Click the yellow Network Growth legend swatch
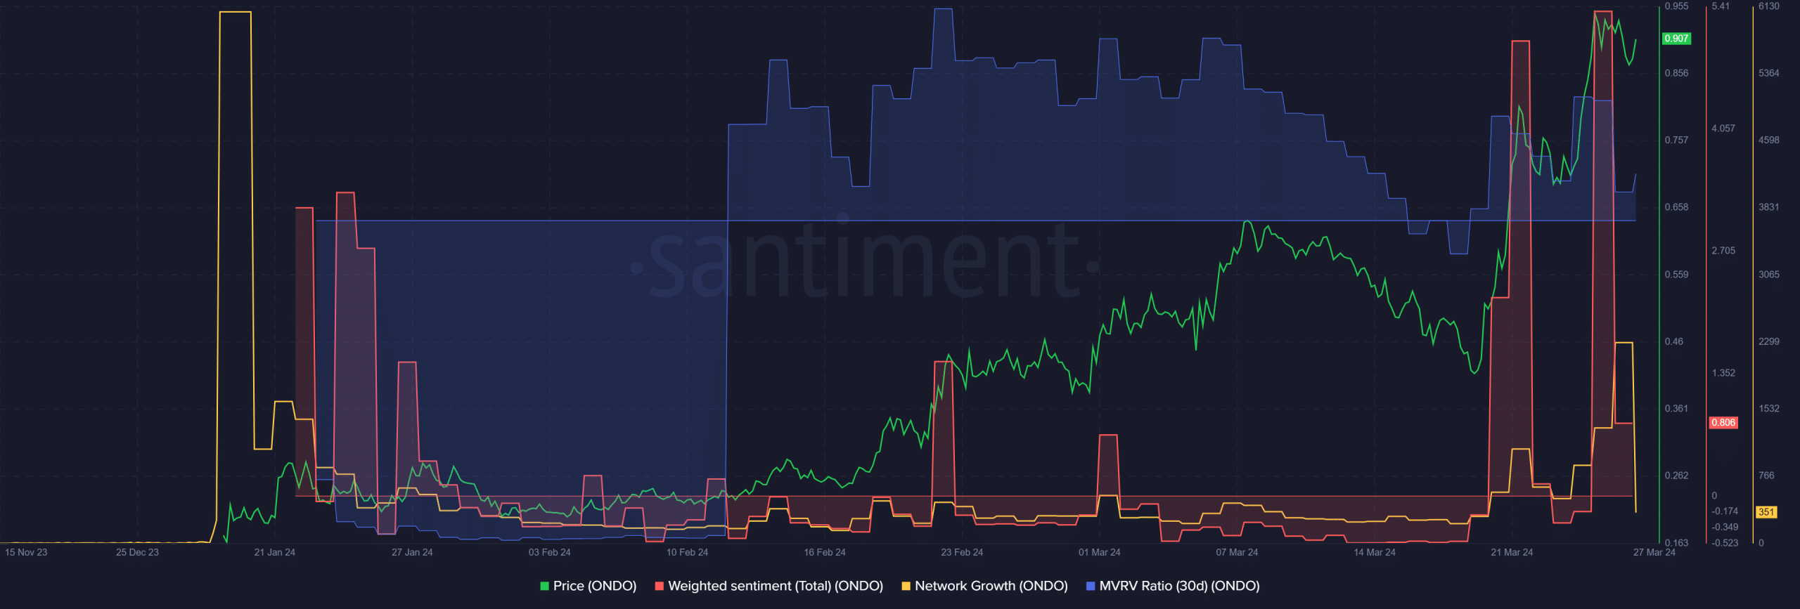Image resolution: width=1800 pixels, height=609 pixels. [x=906, y=586]
